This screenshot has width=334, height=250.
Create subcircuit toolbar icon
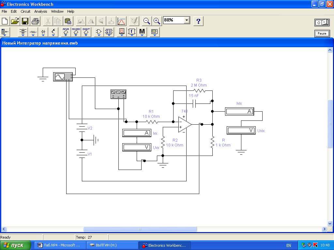[x=111, y=21]
